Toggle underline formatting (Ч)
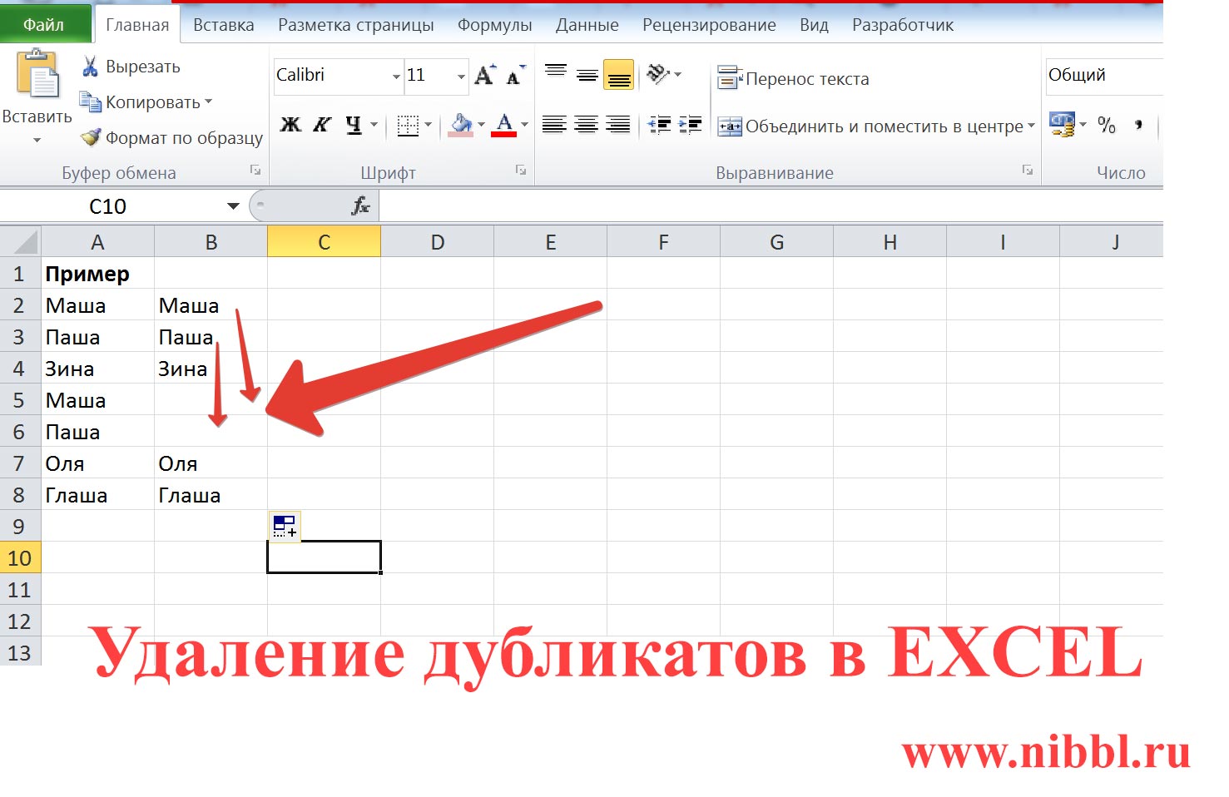 pyautogui.click(x=354, y=125)
